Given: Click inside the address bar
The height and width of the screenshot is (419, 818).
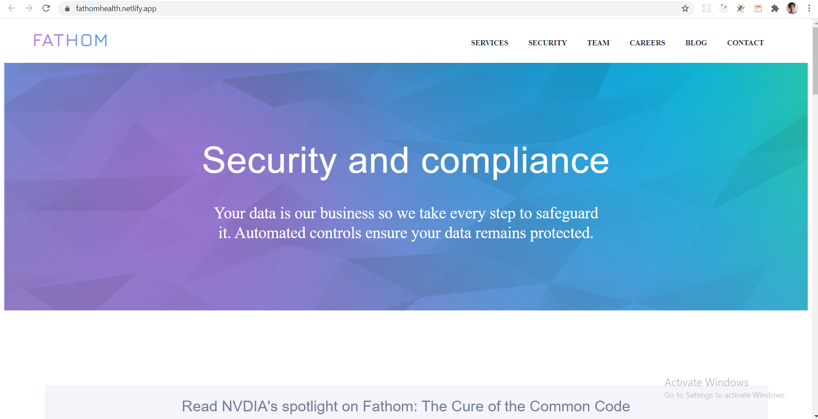Looking at the screenshot, I should pos(299,8).
